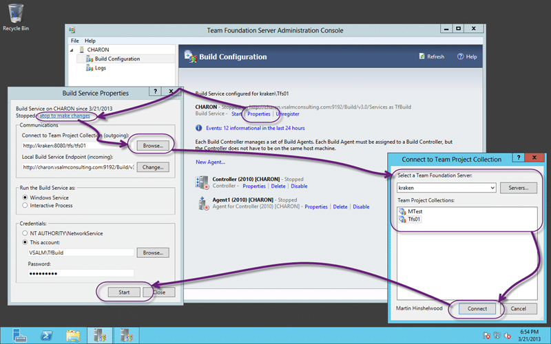The image size is (551, 344).
Task: Click Delete link for Agent1
Action: (x=340, y=207)
